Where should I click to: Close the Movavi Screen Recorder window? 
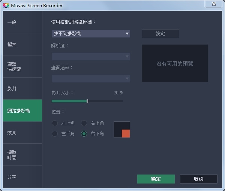pos(214,4)
